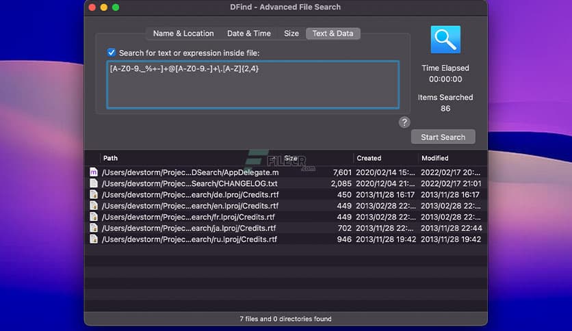
Task: Sort results by the Path column header
Action: pos(110,158)
